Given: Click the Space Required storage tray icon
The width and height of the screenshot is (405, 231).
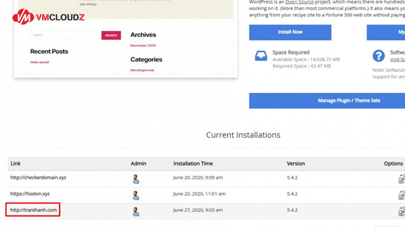Looking at the screenshot, I should tap(261, 55).
